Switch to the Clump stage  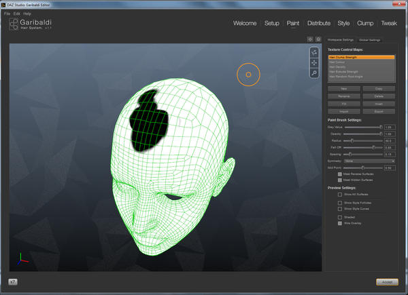(365, 23)
